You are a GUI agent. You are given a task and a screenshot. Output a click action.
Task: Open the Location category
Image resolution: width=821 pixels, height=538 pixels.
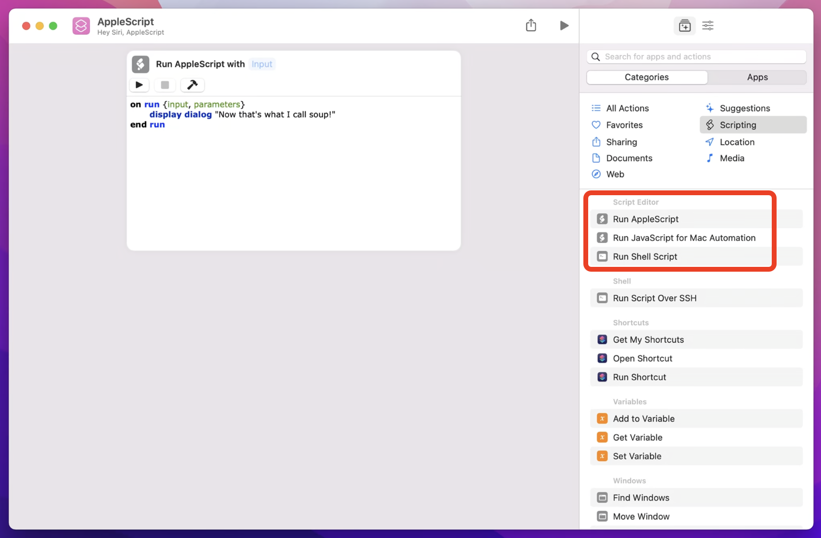pyautogui.click(x=737, y=142)
